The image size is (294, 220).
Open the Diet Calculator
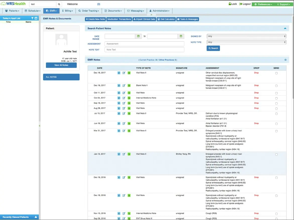click(166, 19)
